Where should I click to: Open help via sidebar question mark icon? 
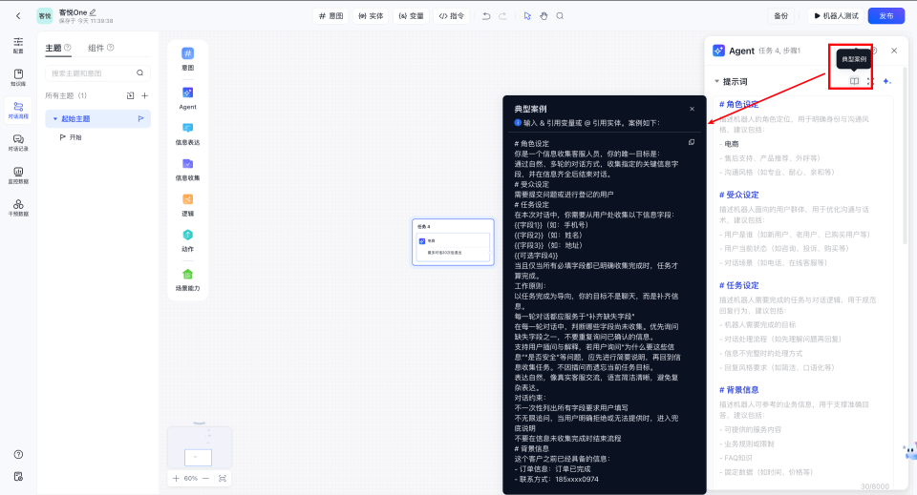19,454
